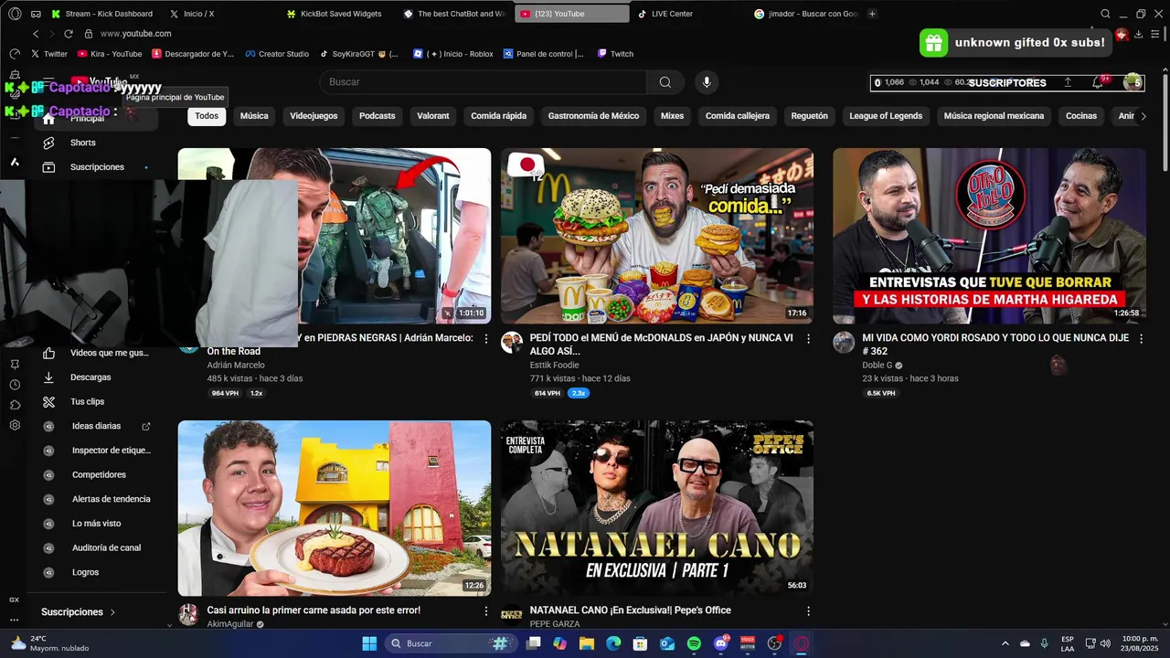Select the Podcasts filter chip
The width and height of the screenshot is (1170, 658).
[377, 116]
